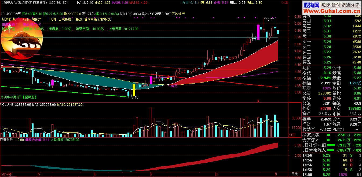This screenshot has width=362, height=177.
Task: Click the 现价 5.29 quote field
Action: coord(317,68)
